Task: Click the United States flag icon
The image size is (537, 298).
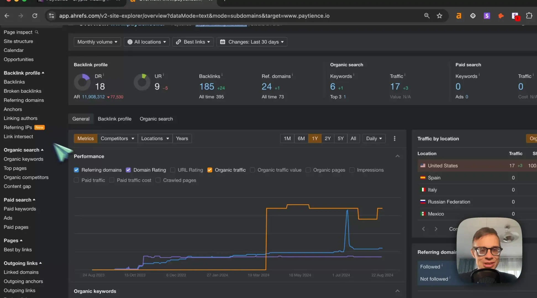Action: click(423, 166)
